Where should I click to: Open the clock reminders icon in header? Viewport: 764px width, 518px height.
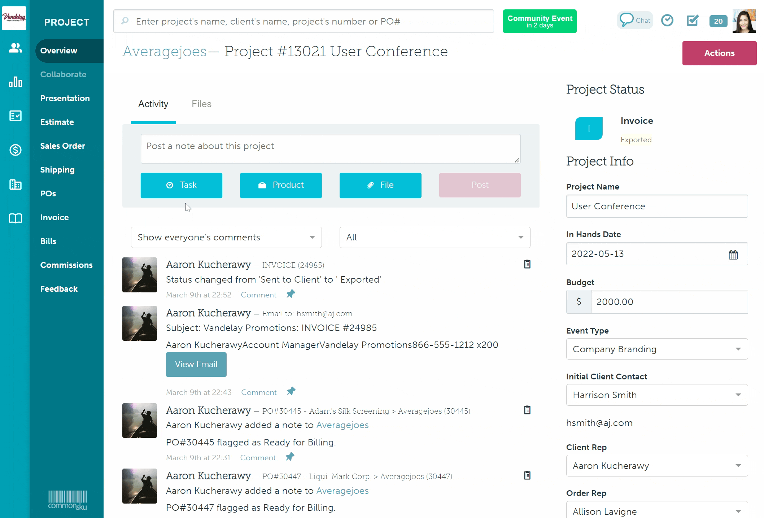[x=667, y=20]
